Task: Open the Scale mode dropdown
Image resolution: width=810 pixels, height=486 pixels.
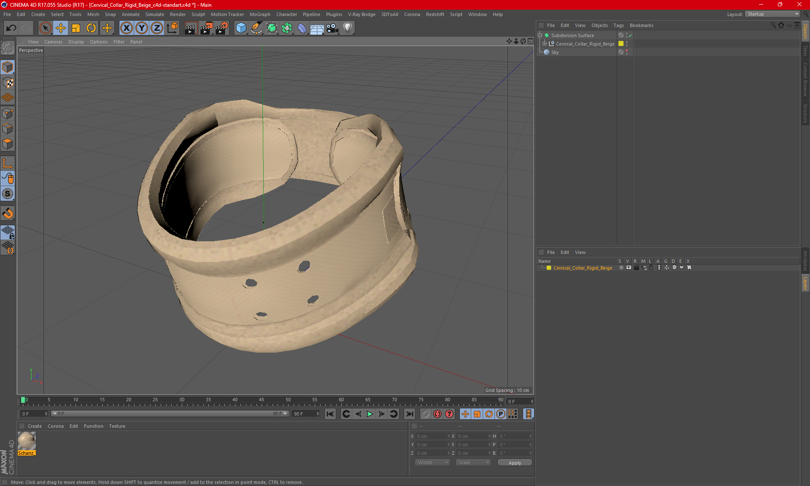Action: [x=473, y=462]
